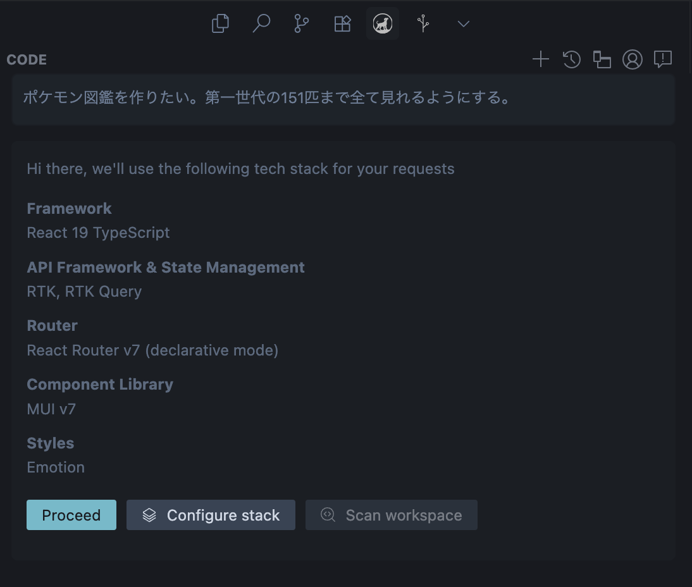The width and height of the screenshot is (692, 587).
Task: Click the overlapping windows panel icon
Action: coord(602,59)
